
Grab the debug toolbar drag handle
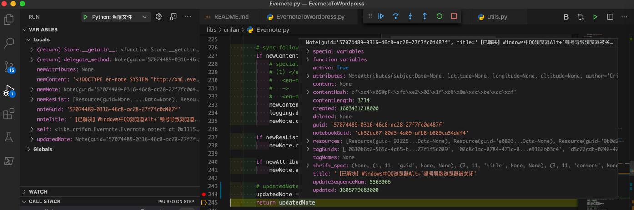[x=370, y=16]
